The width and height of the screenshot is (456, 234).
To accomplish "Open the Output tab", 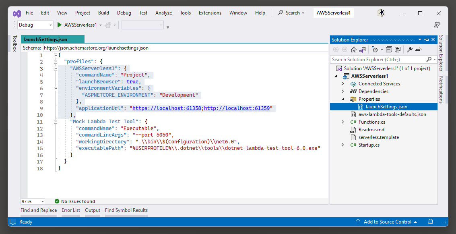I will (93, 210).
